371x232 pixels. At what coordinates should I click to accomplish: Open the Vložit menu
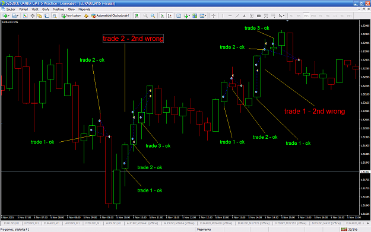(x=35, y=9)
